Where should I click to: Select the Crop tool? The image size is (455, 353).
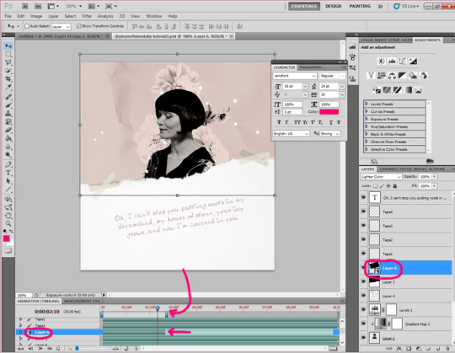(x=8, y=79)
